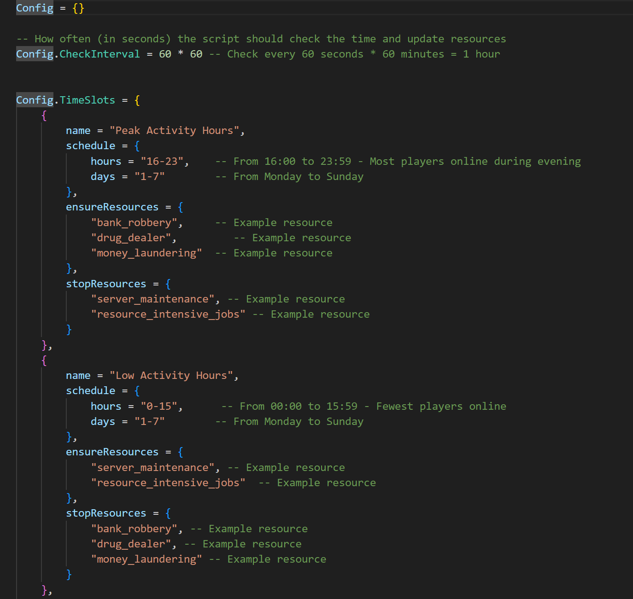Select the ensureResources key in first time slot
This screenshot has height=599, width=633.
coord(112,207)
